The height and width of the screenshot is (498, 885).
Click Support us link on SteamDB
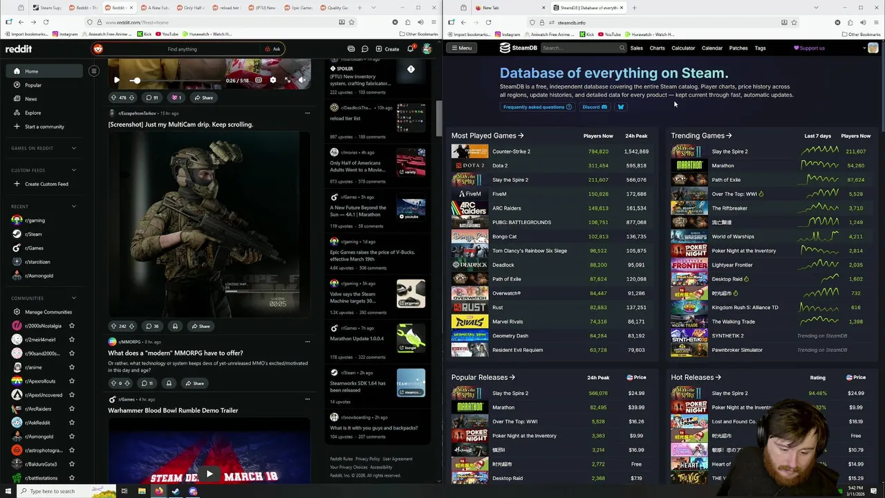tap(809, 48)
